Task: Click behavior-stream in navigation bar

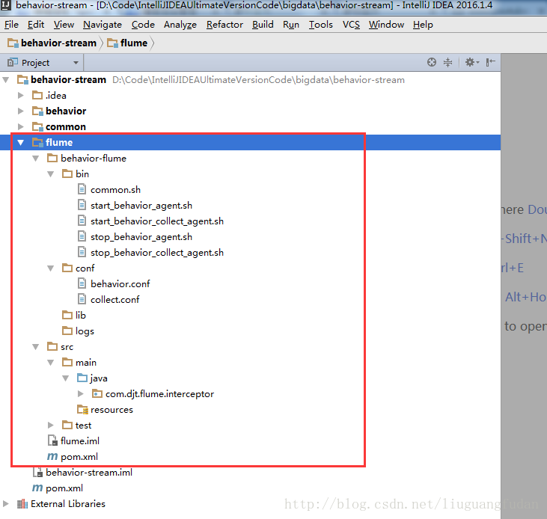Action: click(x=58, y=43)
